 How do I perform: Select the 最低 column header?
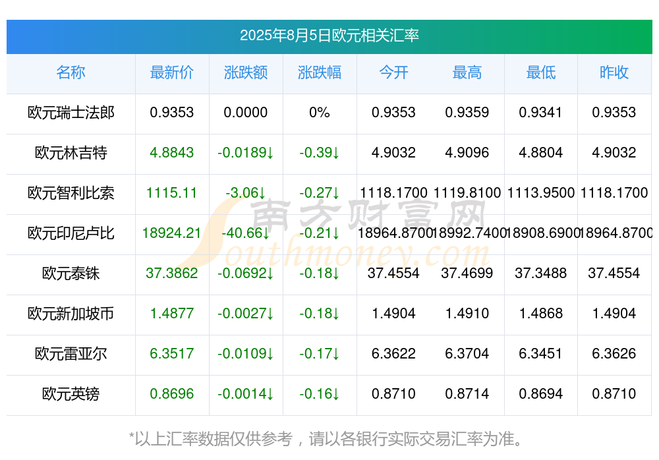click(x=541, y=72)
